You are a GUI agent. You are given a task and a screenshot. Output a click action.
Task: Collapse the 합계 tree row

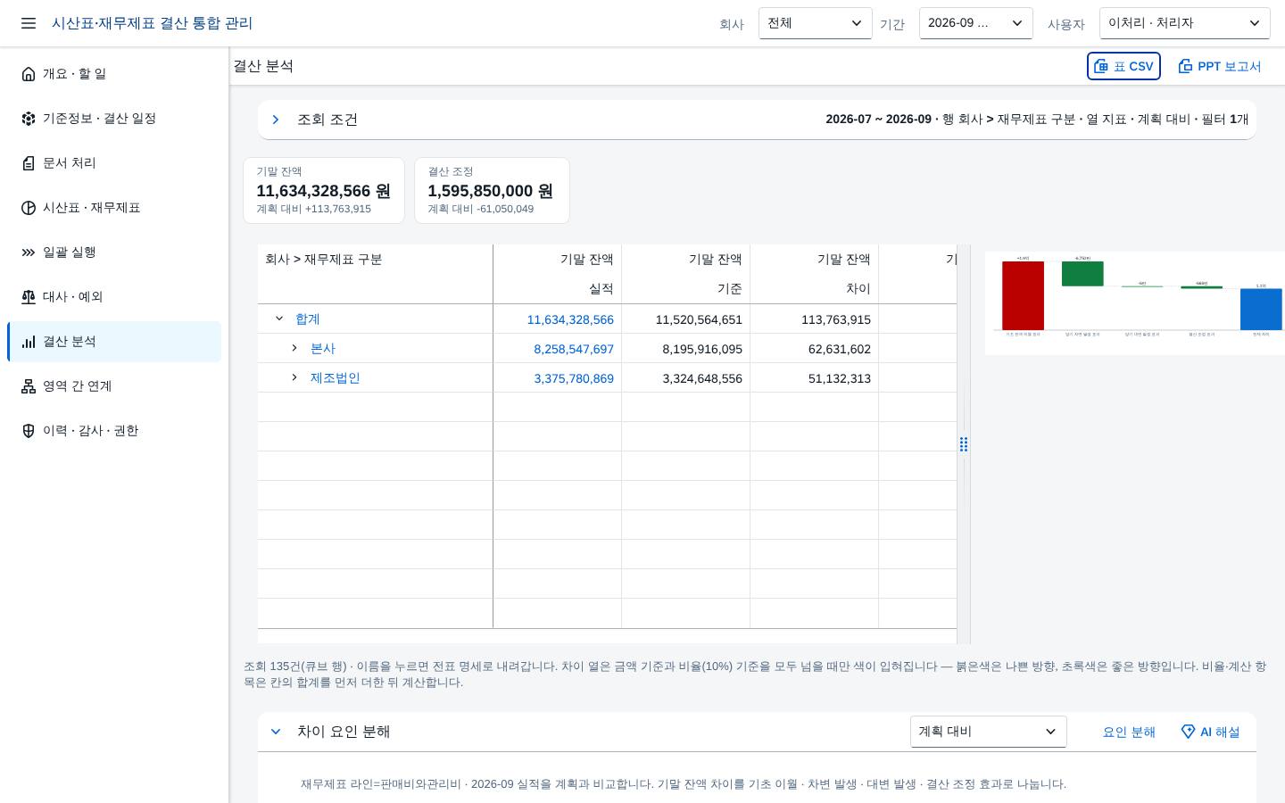coord(279,319)
